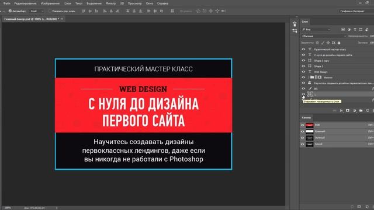Toggle visibility of the Красный channel
Image resolution: width=374 pixels, height=210 pixels.
[x=303, y=131]
